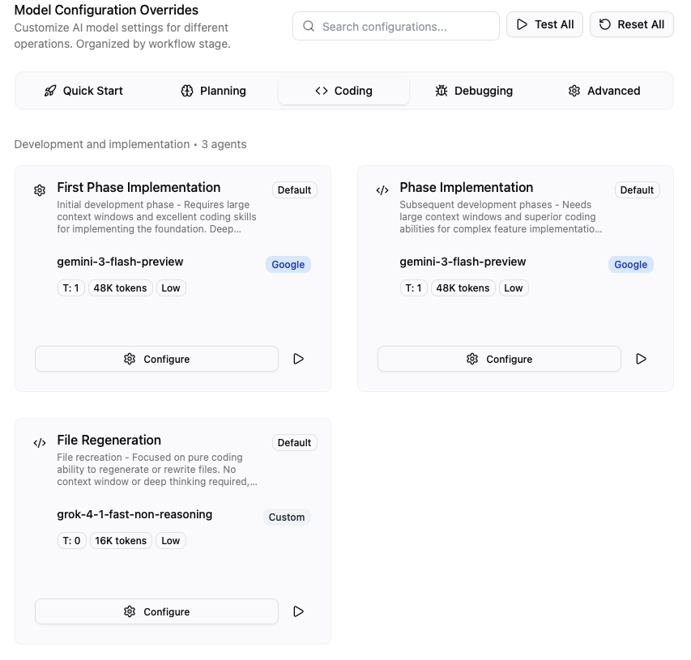The height and width of the screenshot is (660, 691).
Task: Select the Debugging tab
Action: click(474, 91)
